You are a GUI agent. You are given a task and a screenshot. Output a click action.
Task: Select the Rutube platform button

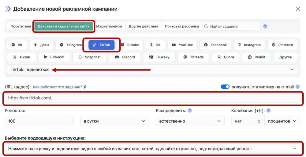130,45
